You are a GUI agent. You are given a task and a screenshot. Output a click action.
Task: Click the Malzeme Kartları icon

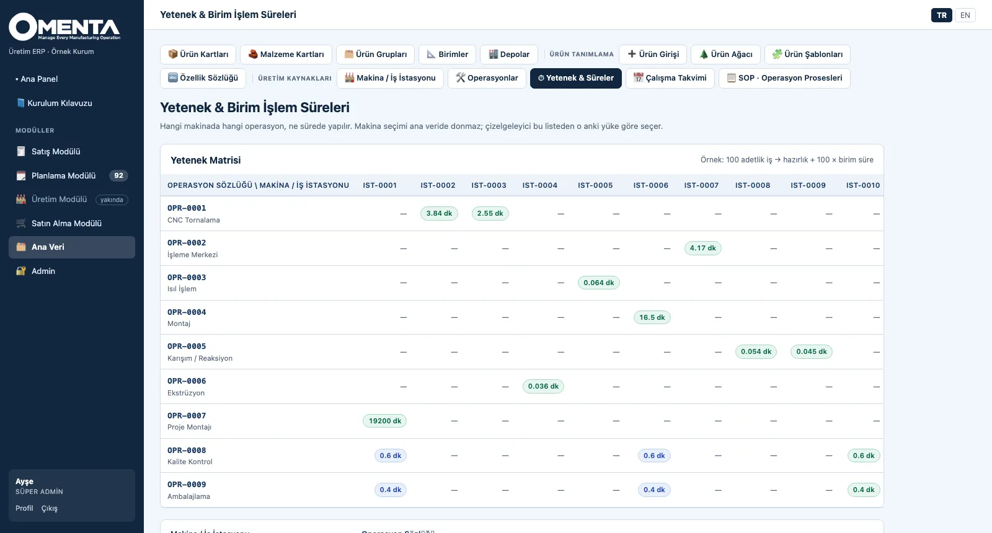pos(253,55)
